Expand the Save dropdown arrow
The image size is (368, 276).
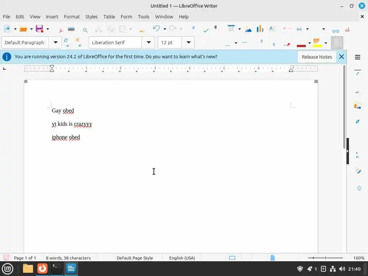point(47,29)
